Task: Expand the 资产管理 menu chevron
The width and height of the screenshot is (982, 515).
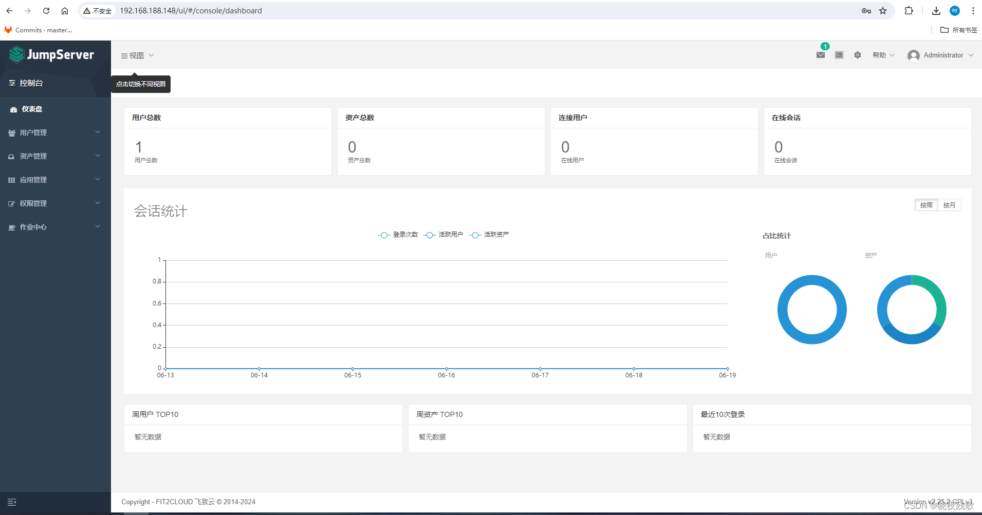Action: point(98,156)
